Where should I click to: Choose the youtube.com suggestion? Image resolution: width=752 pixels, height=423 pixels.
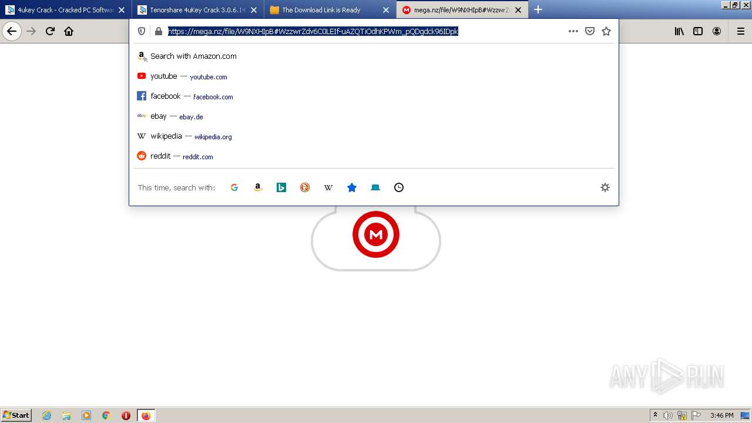pyautogui.click(x=374, y=76)
